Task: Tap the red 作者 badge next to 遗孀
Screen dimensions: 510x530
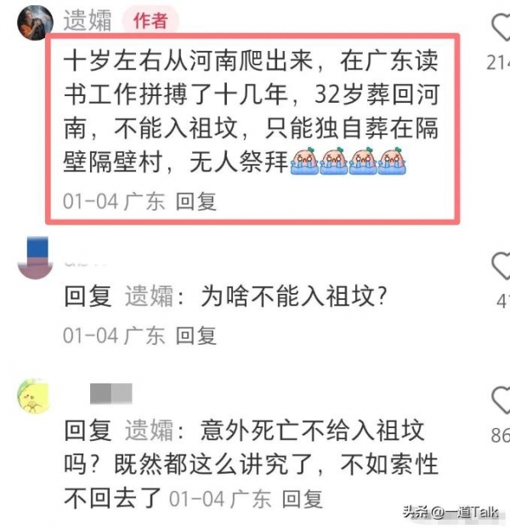Action: pos(150,20)
